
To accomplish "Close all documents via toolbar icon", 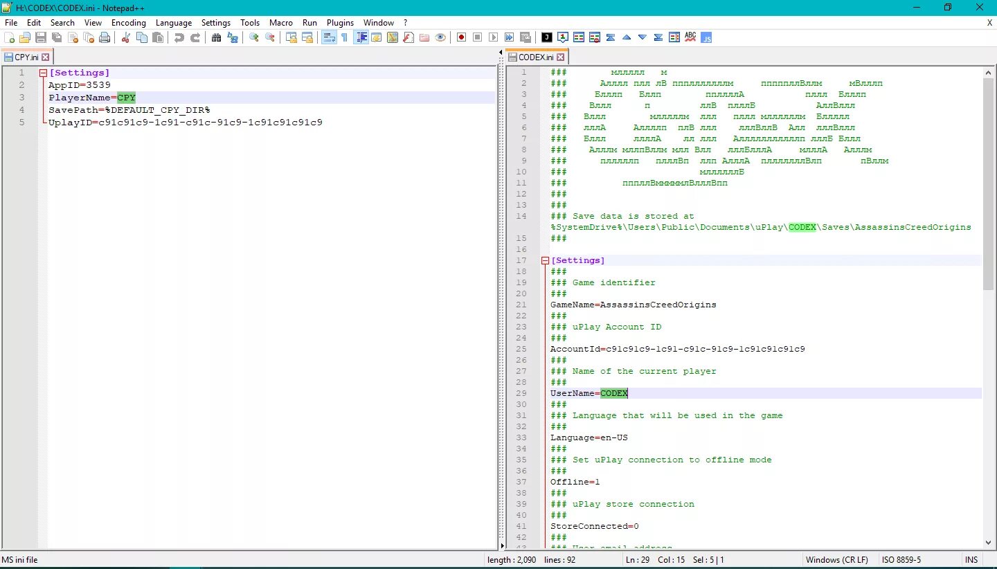I will pyautogui.click(x=89, y=37).
